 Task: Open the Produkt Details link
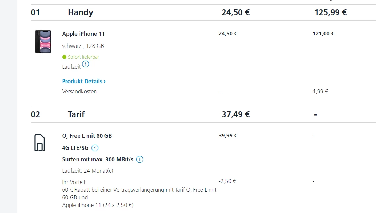click(84, 81)
